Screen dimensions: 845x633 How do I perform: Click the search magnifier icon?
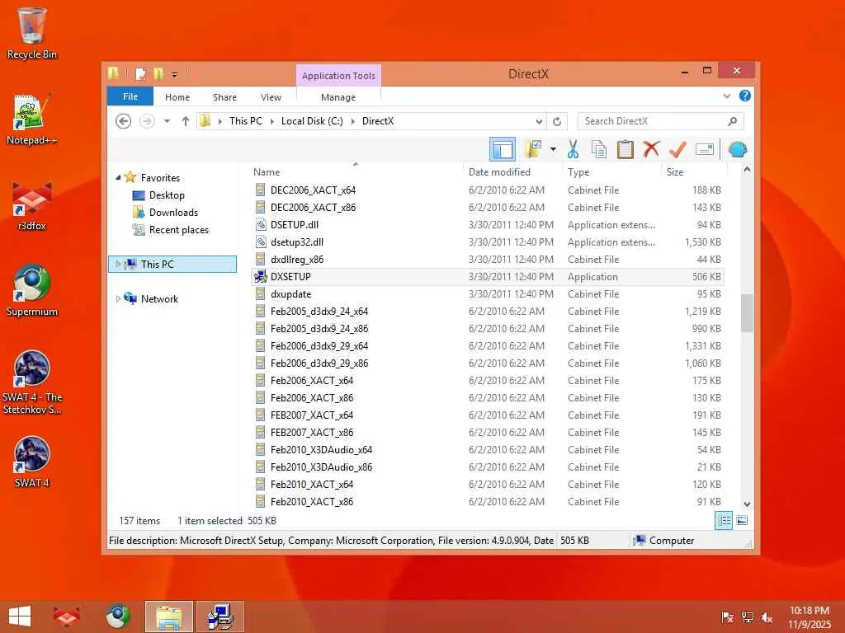coord(733,121)
